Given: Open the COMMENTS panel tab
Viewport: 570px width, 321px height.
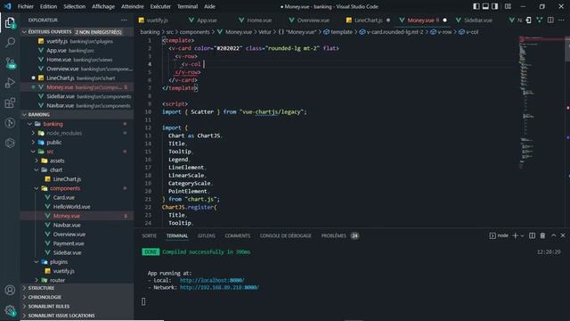Looking at the screenshot, I should [x=238, y=235].
